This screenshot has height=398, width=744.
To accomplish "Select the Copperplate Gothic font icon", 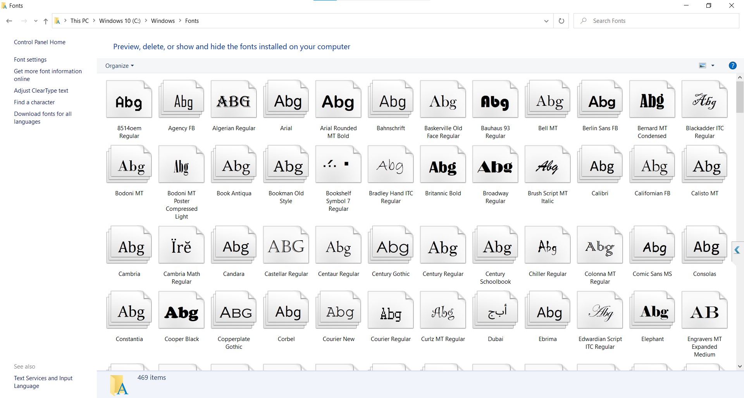I will click(x=234, y=310).
